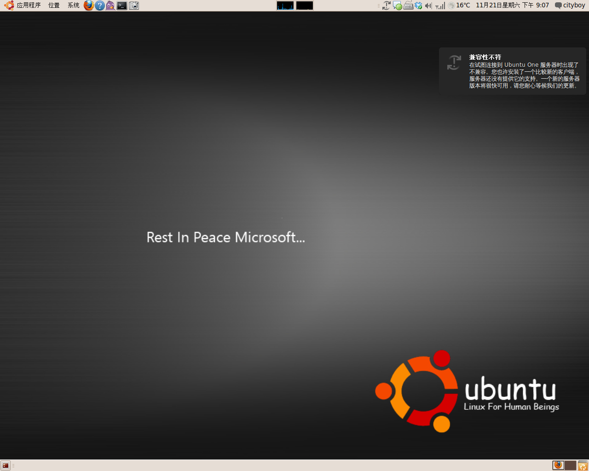Click the 兼容性不符 notification bubble

click(x=513, y=71)
